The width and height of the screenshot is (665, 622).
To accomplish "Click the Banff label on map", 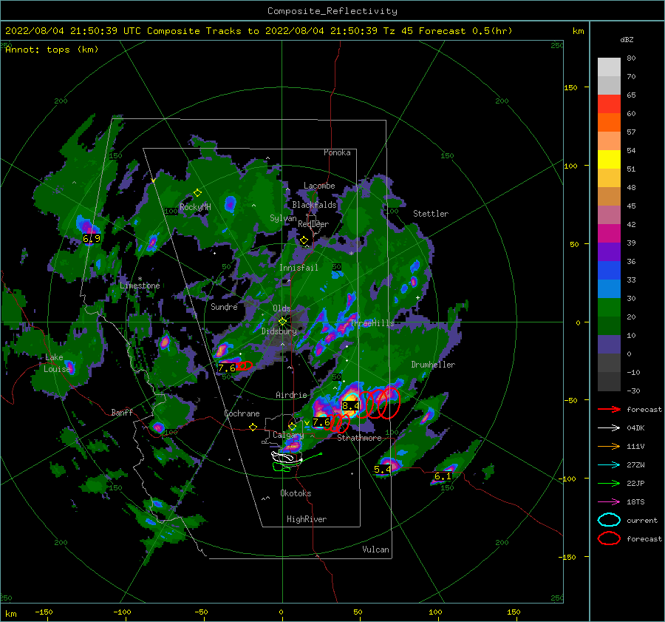I will point(122,412).
